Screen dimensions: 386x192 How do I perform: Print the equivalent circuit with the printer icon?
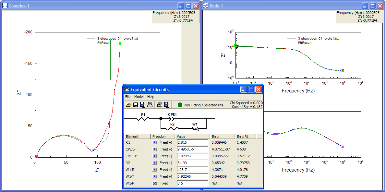pos(150,105)
